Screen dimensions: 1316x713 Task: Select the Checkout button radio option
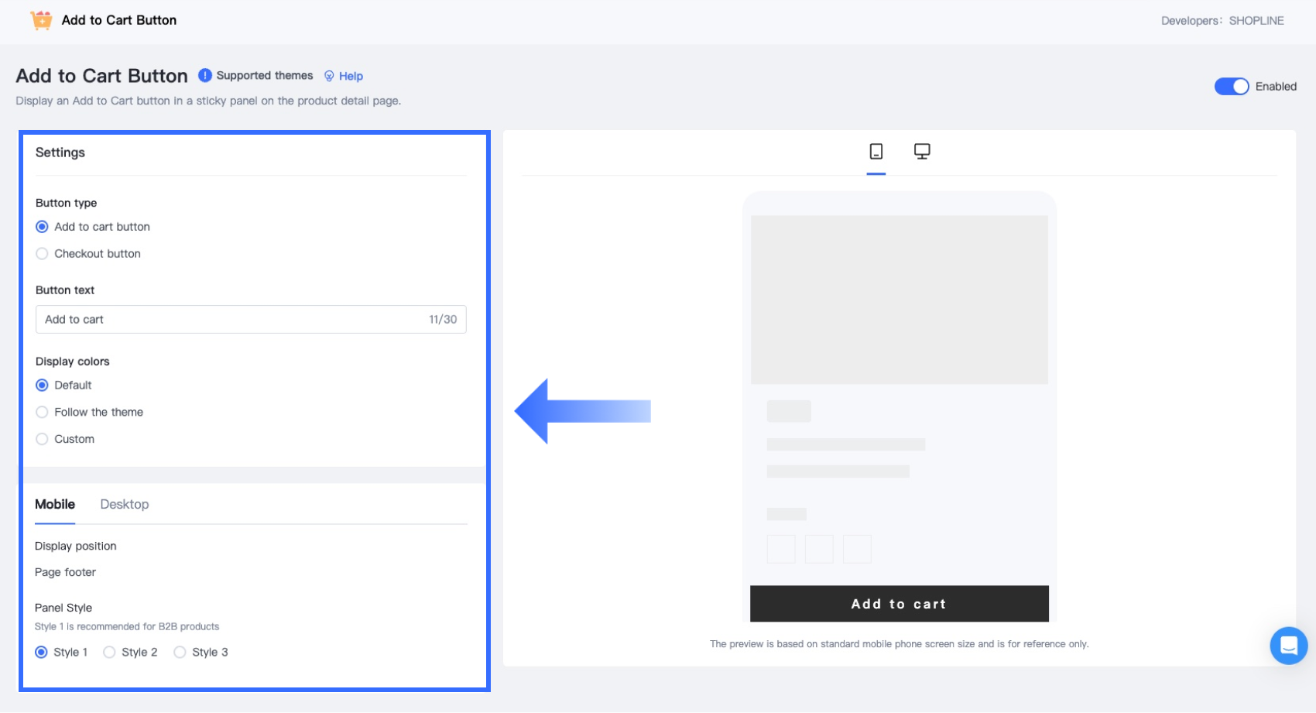(x=43, y=254)
